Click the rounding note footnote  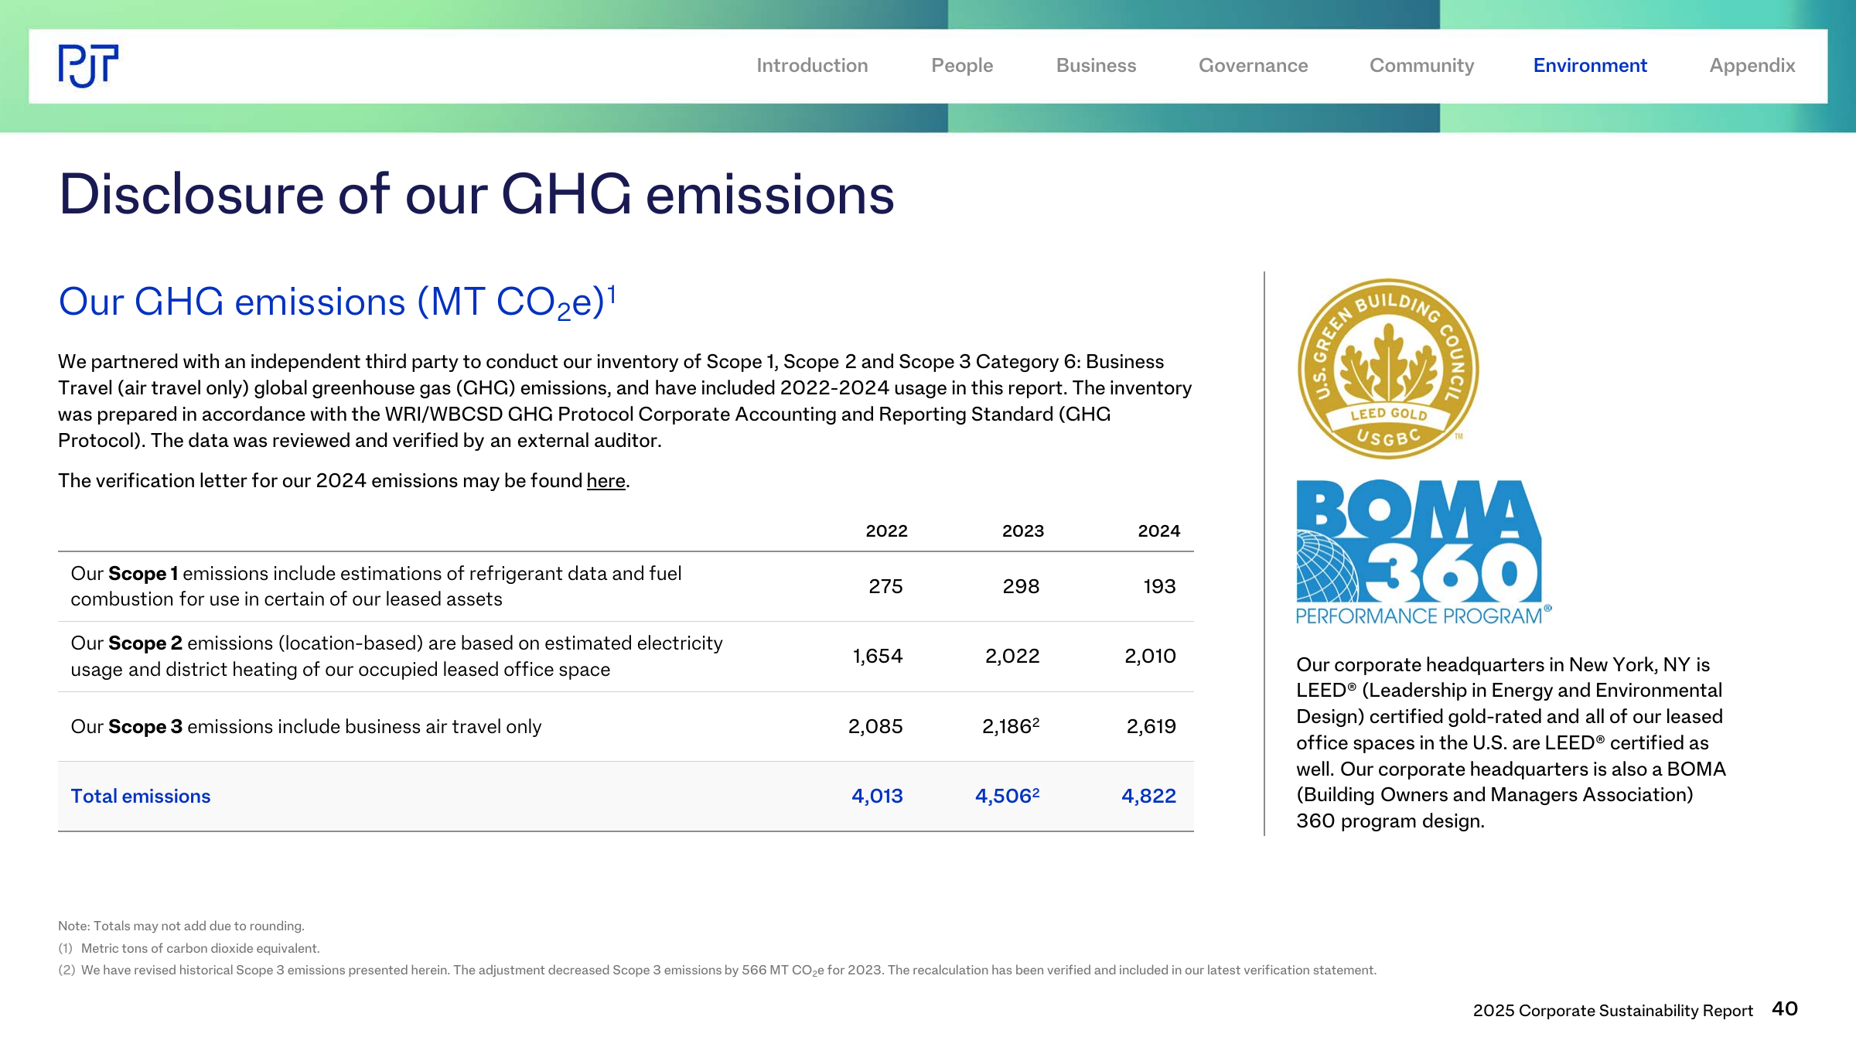[x=181, y=926]
